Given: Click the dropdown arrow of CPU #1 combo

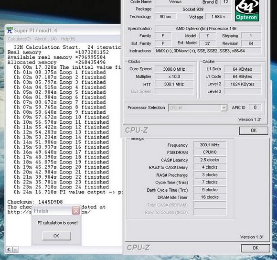Looking at the screenshot, I should click(x=224, y=108).
